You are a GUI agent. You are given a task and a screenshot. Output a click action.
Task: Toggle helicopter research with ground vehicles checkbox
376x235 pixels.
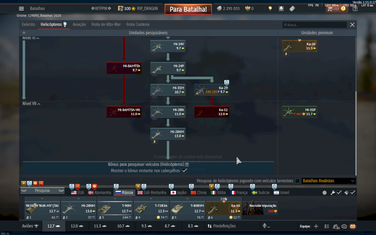point(298,181)
